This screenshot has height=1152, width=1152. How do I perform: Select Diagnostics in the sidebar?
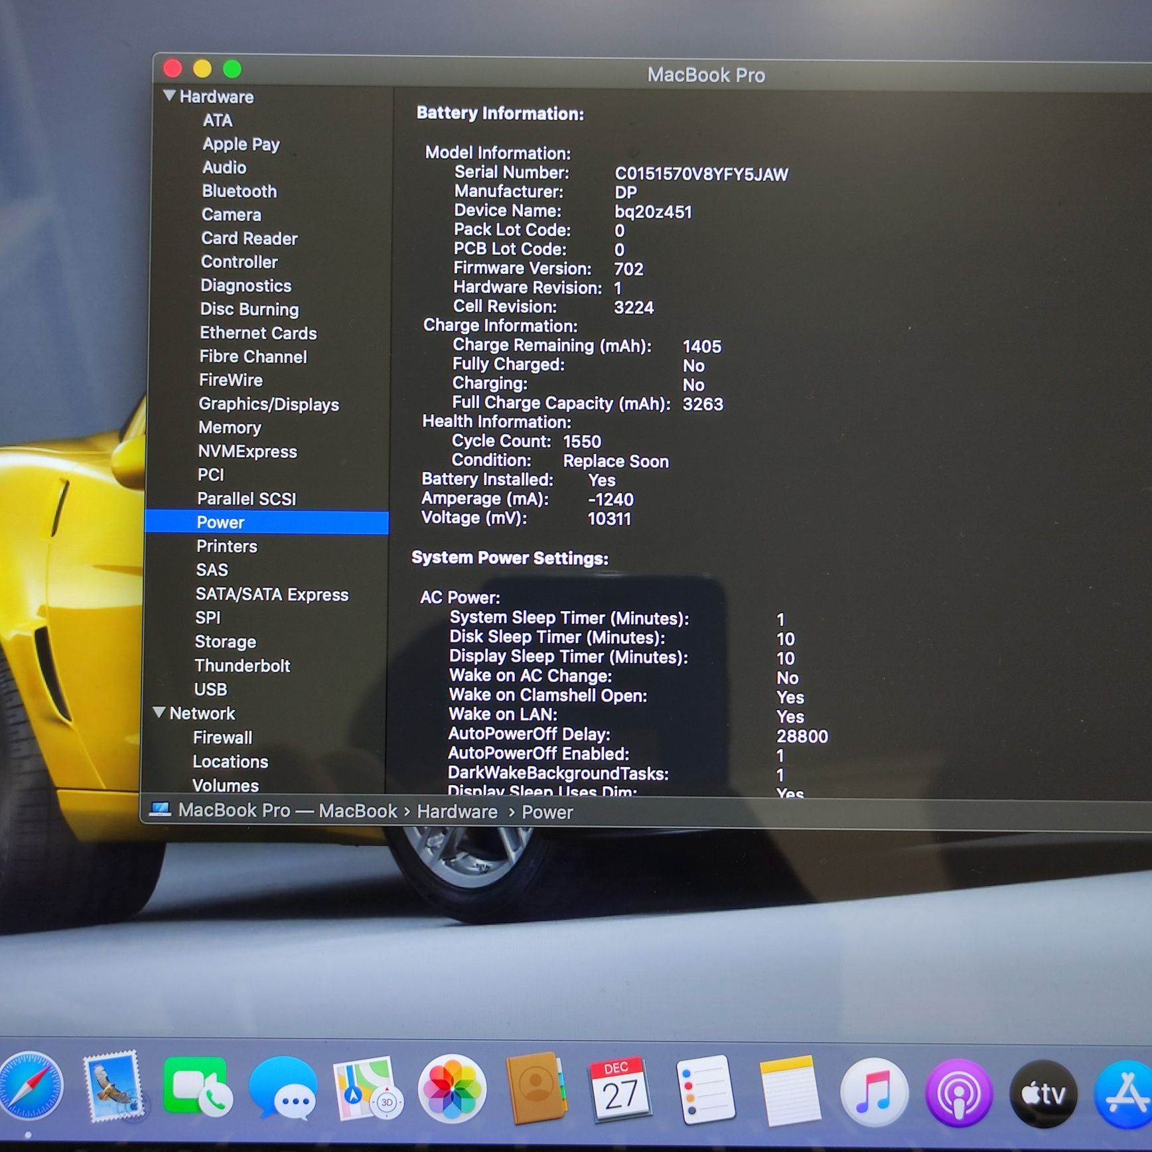246,285
